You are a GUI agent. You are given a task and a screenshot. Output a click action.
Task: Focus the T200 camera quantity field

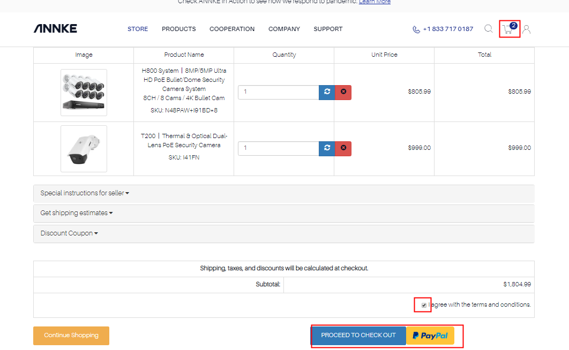pos(278,148)
